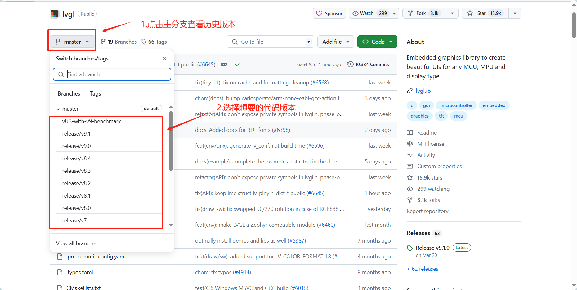Viewport: 577px width, 290px height.
Task: Open the commit hash 6264265 link
Action: coord(306,65)
